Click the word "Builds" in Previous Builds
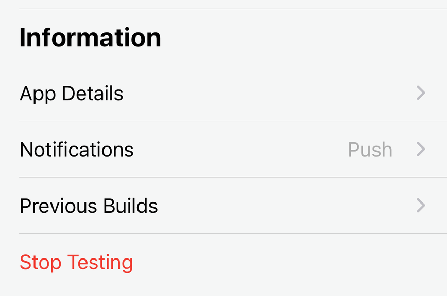The image size is (447, 296). point(131,206)
